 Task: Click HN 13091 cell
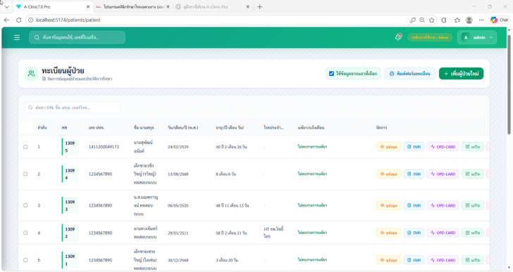(70, 260)
